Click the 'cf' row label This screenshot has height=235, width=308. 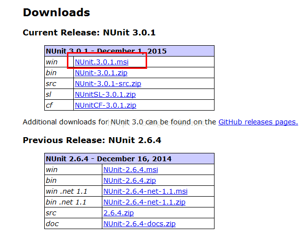pos(49,105)
